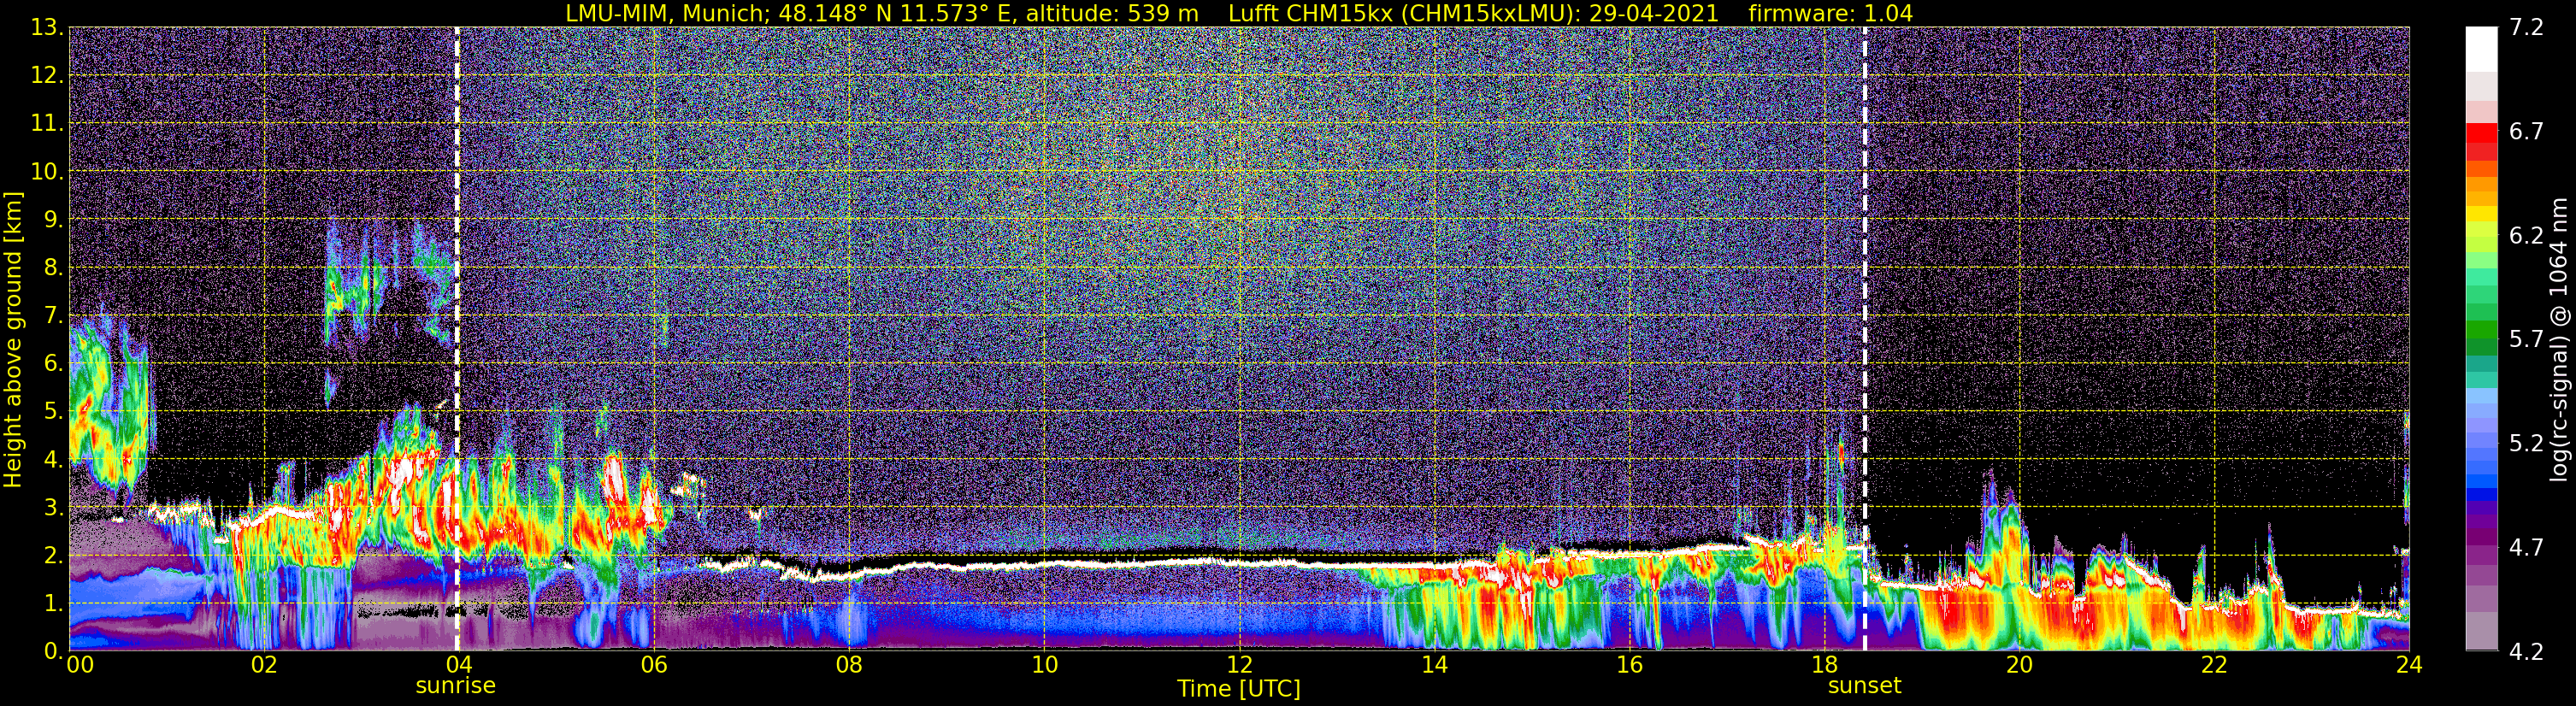The width and height of the screenshot is (2576, 706).
Task: Click the colorbar value "7.2"
Action: click(2526, 28)
